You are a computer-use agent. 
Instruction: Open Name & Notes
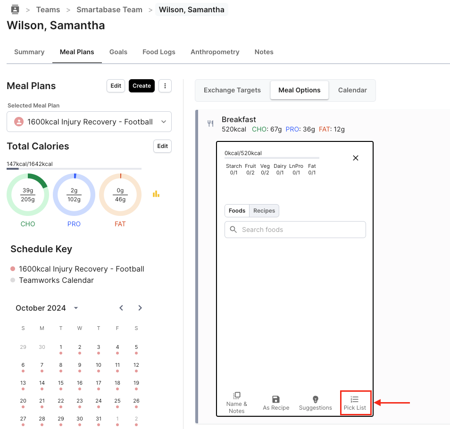[x=236, y=403]
